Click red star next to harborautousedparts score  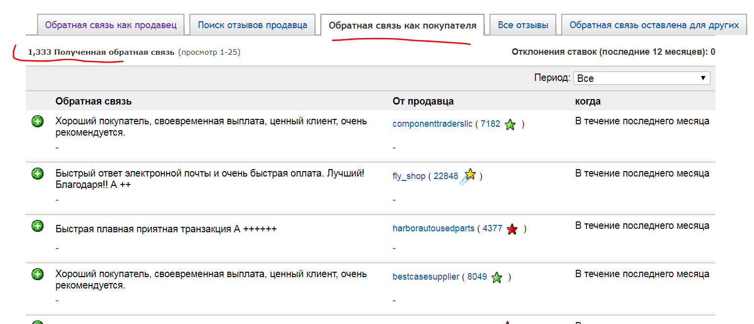(512, 229)
